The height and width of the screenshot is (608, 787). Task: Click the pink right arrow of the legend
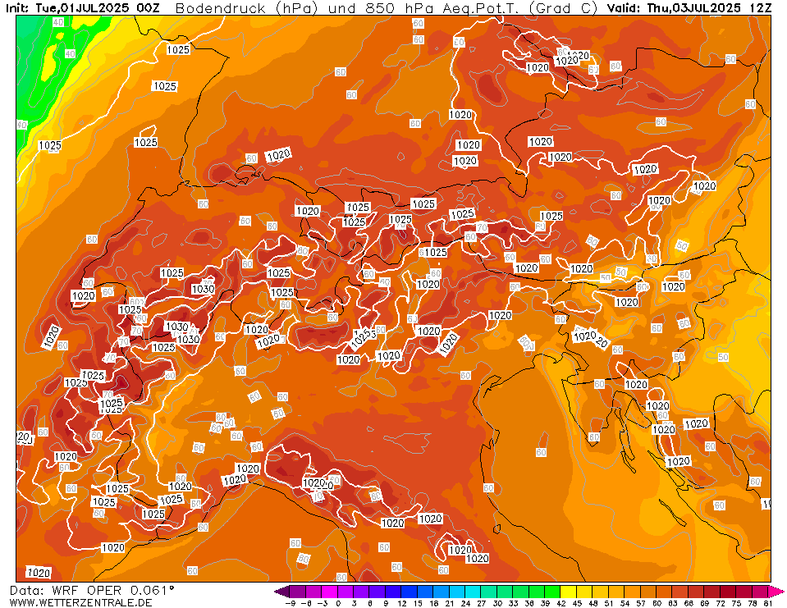[776, 592]
